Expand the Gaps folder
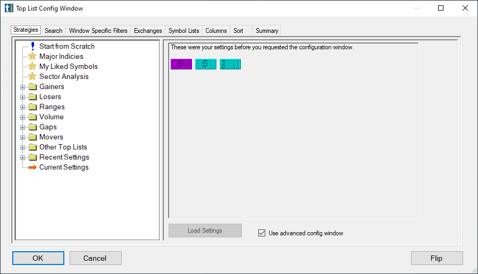Screen dimensions: 478x274 tap(22, 127)
